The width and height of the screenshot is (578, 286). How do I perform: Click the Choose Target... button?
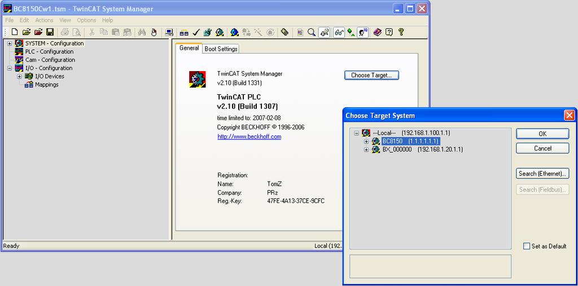click(x=371, y=75)
